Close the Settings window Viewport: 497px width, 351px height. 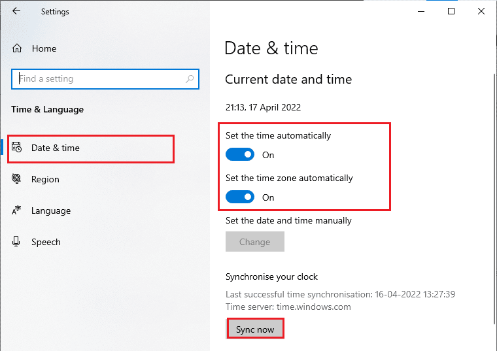click(x=481, y=11)
